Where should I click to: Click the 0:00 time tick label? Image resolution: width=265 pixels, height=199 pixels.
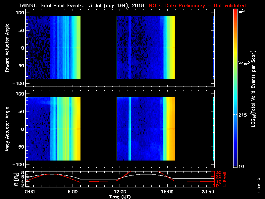coord(29,192)
